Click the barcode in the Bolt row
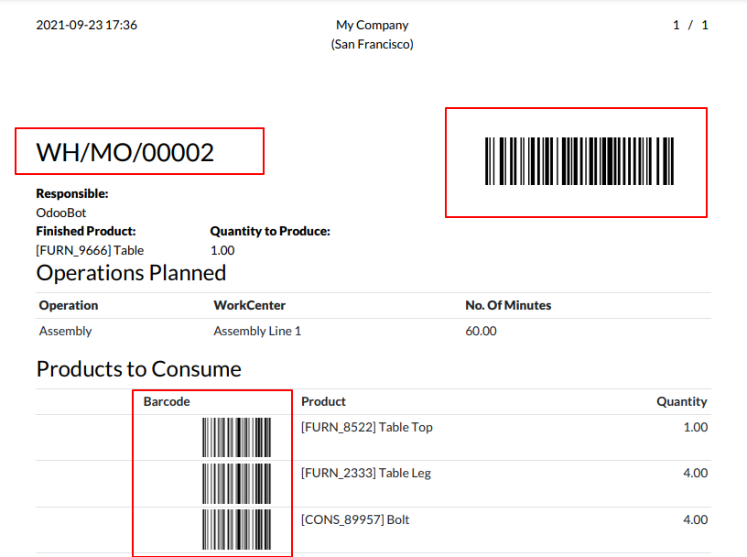747x557 pixels. click(x=237, y=530)
